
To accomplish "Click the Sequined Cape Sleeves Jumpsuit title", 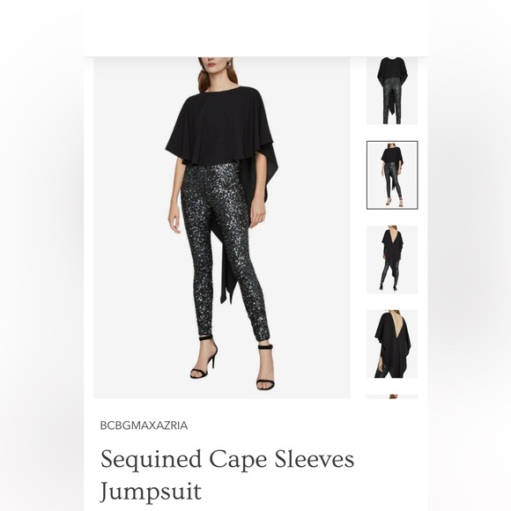I will pyautogui.click(x=227, y=475).
